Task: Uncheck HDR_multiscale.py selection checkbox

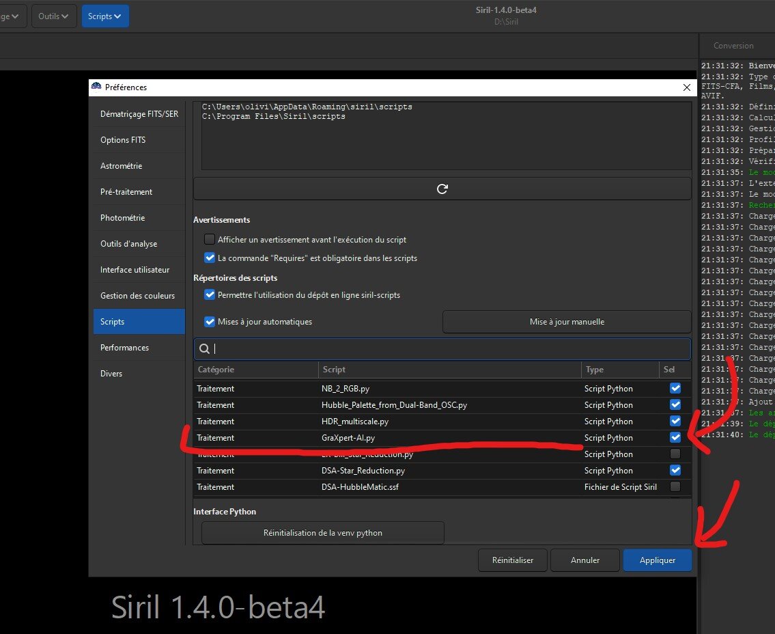Action: (x=675, y=421)
